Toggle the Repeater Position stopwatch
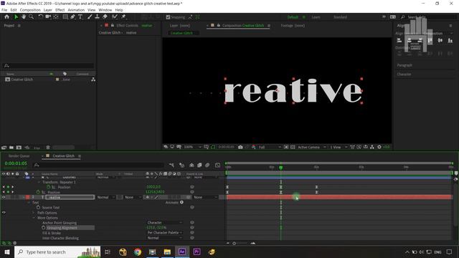 tap(49, 187)
